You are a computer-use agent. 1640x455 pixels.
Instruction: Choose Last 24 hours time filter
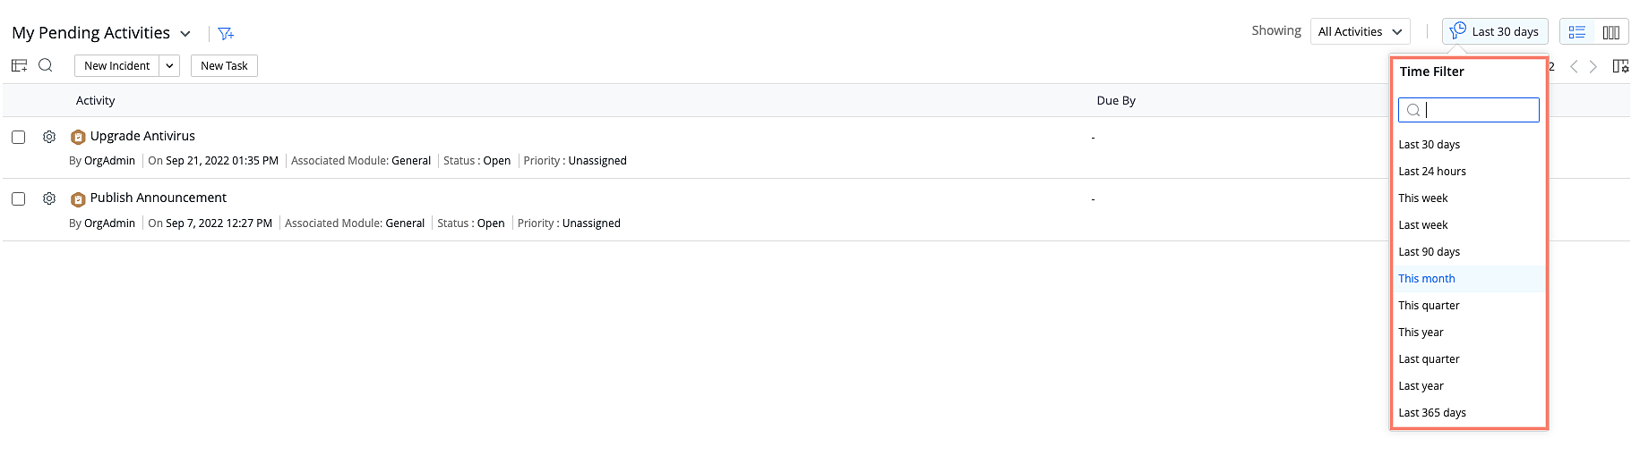[x=1432, y=172]
